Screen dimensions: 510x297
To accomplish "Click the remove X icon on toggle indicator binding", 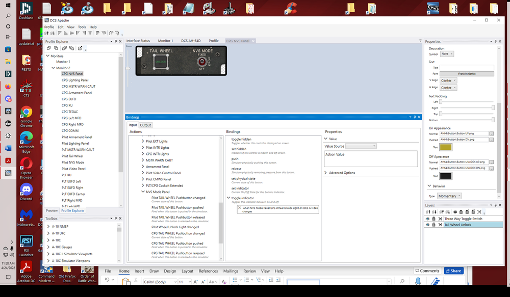I will (x=240, y=208).
